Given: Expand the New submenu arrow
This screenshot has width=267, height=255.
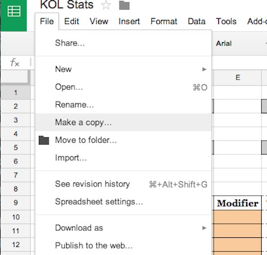Looking at the screenshot, I should coord(204,69).
